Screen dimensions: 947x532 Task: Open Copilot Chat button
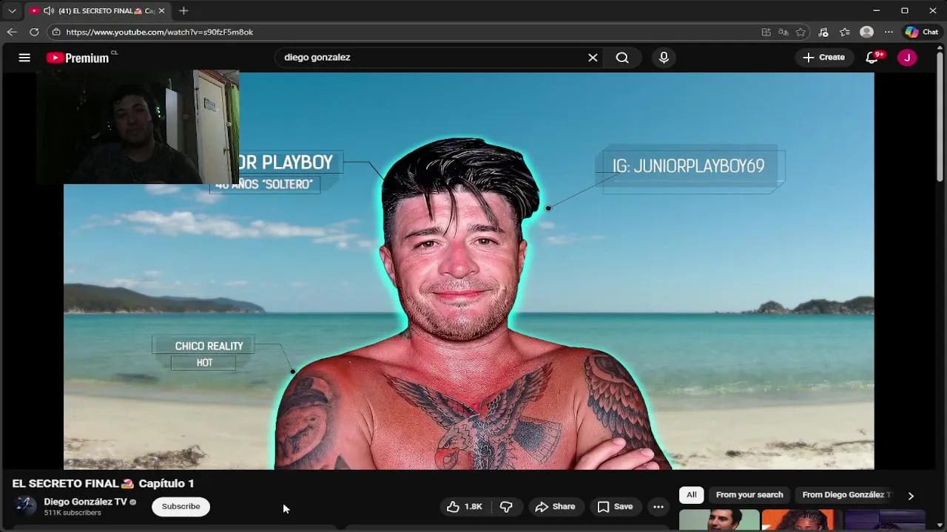click(922, 33)
